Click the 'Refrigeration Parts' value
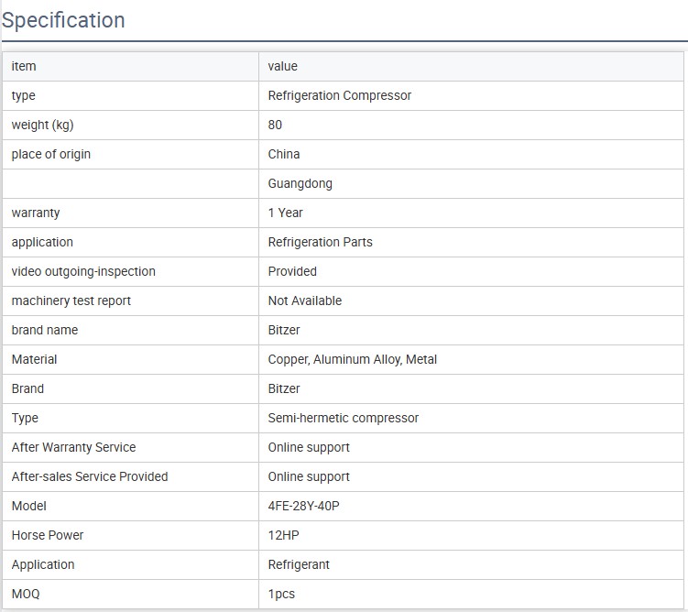Image resolution: width=688 pixels, height=612 pixels. 320,242
